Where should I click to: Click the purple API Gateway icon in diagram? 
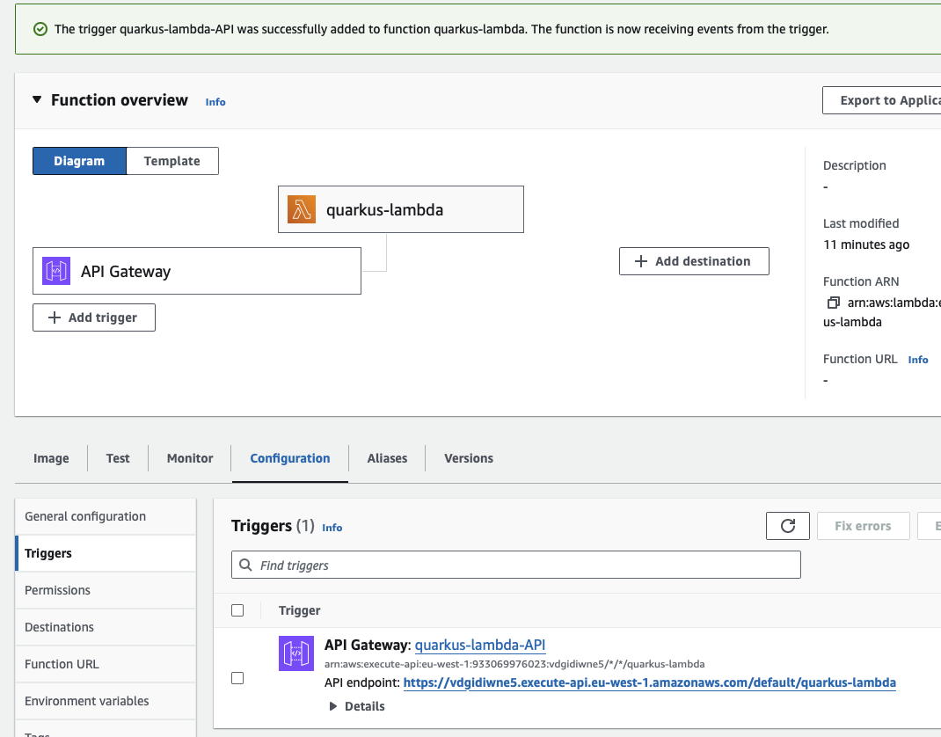[56, 271]
